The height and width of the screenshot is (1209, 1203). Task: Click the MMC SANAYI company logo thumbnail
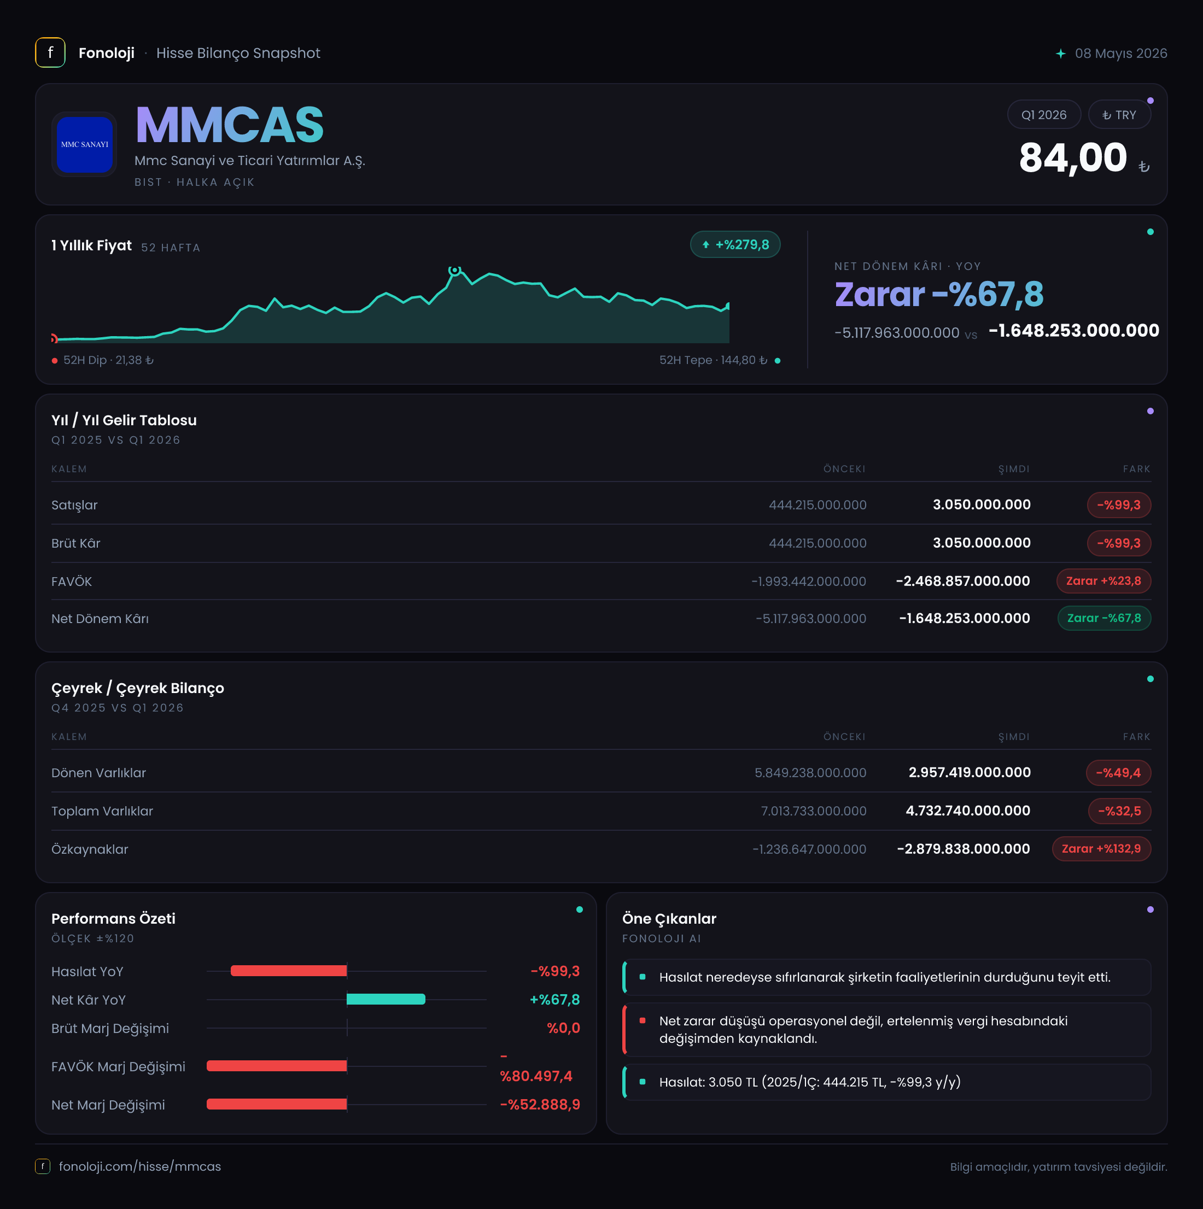(85, 144)
